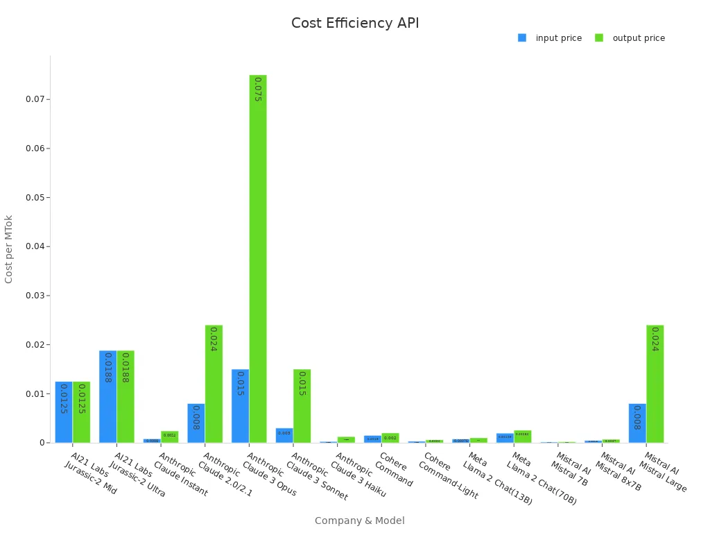
Task: Click the 'Anthropic Claude 3 Opus' axis label
Action: click(x=270, y=473)
